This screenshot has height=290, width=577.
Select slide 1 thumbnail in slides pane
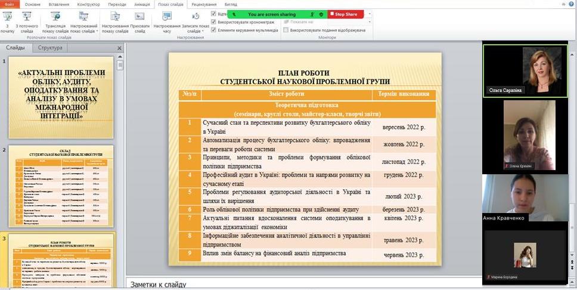61,97
